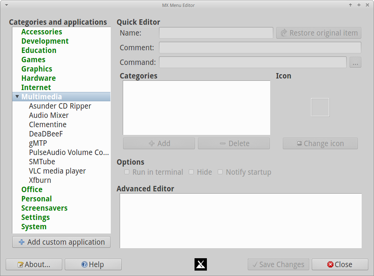Choose SMTube in the list
This screenshot has width=374, height=276.
(42, 162)
